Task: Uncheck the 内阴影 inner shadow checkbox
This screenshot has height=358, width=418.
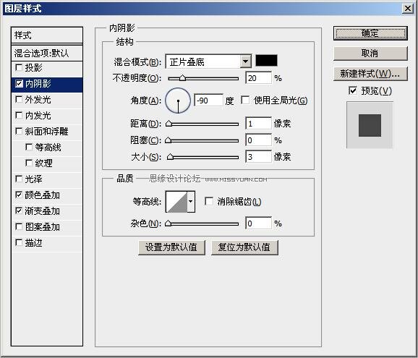Action: (19, 83)
